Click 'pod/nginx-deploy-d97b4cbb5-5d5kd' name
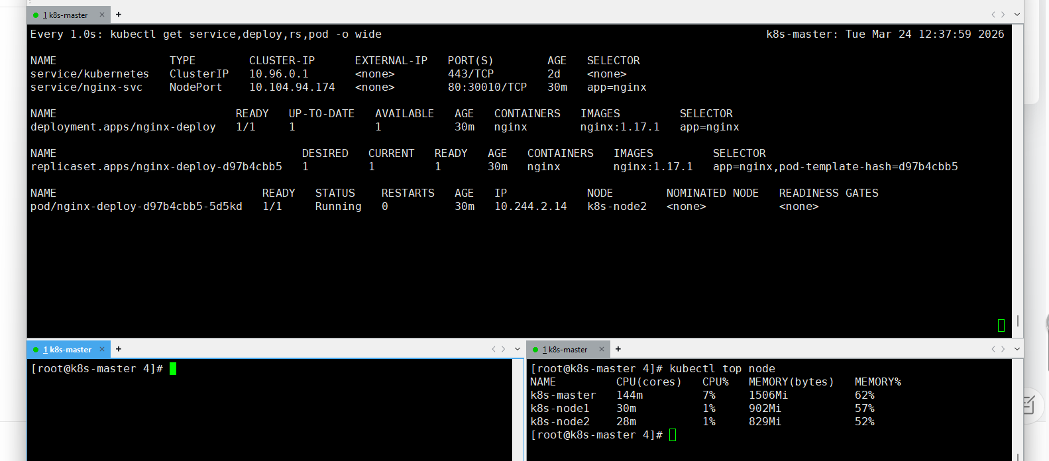The width and height of the screenshot is (1049, 461). [x=137, y=207]
